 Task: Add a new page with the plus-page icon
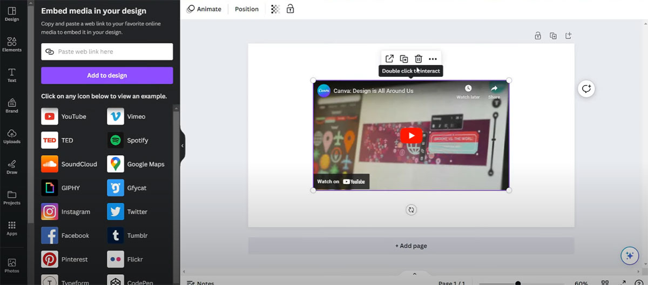[x=568, y=36]
